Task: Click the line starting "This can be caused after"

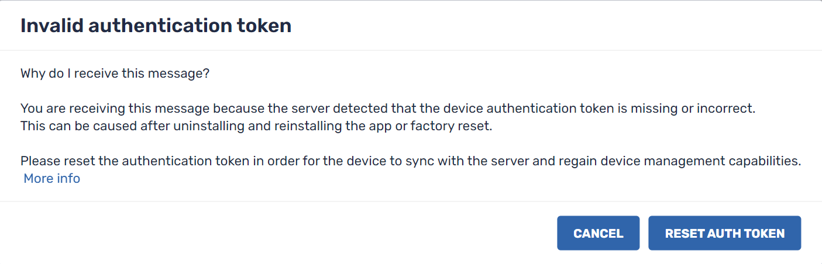Action: click(256, 126)
